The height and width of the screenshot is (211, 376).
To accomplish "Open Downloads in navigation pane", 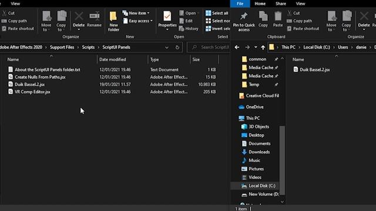I will click(259, 152).
